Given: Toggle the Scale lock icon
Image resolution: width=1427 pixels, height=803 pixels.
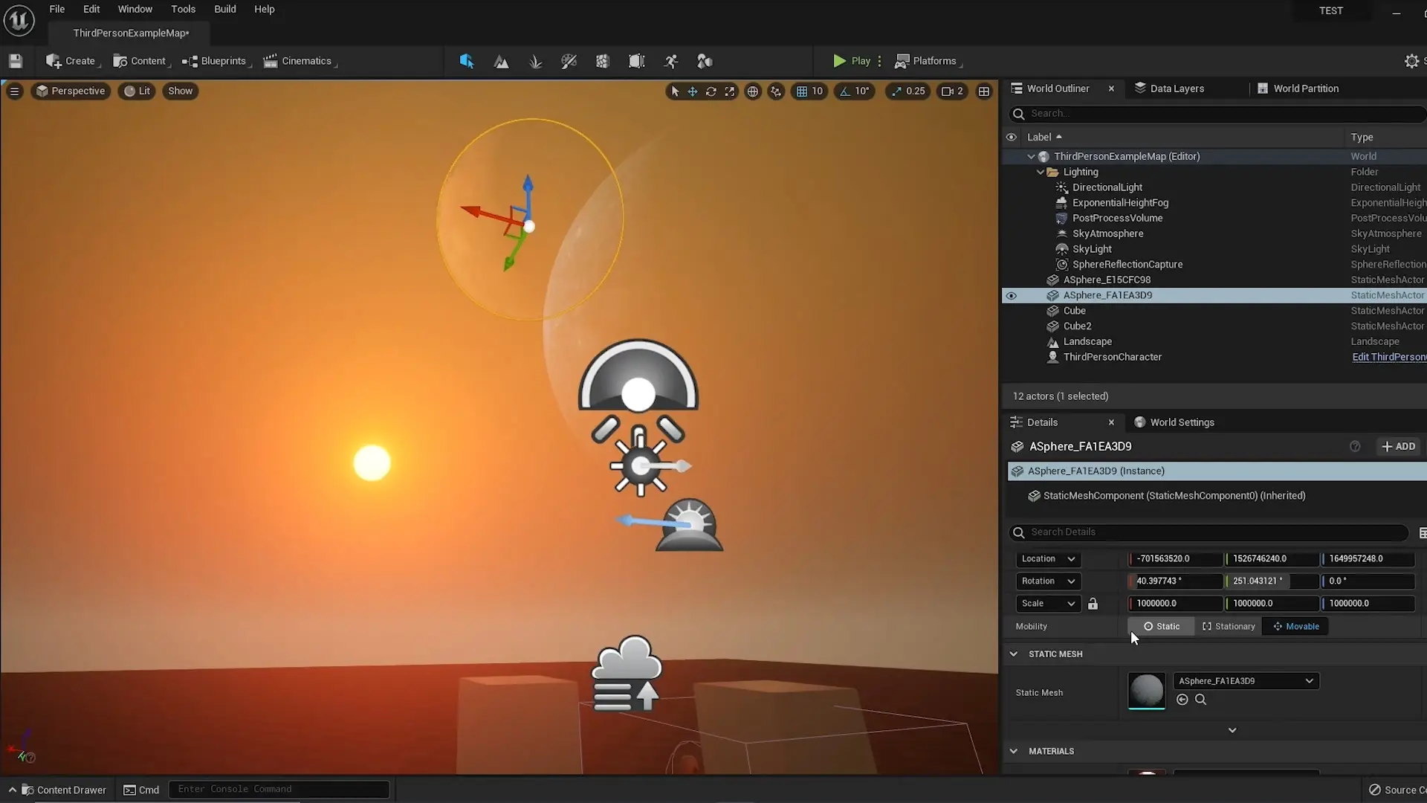Looking at the screenshot, I should coord(1093,604).
